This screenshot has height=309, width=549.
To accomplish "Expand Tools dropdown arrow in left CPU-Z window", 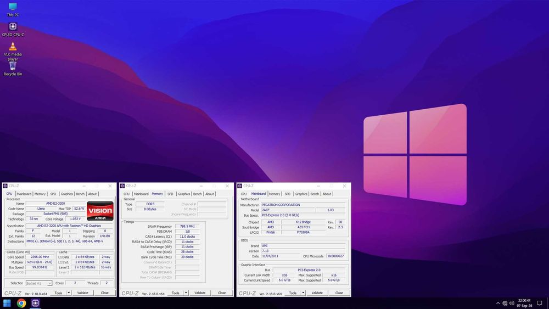I will [x=69, y=293].
